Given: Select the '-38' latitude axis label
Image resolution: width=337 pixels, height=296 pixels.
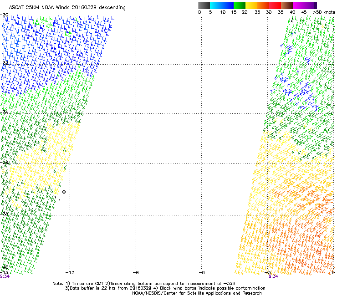Looking at the screenshot, I should click(x=4, y=214).
